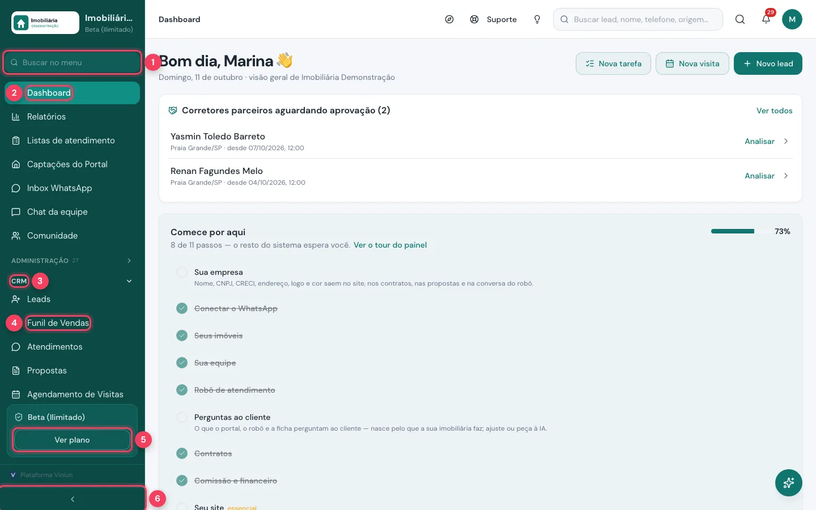The height and width of the screenshot is (510, 816).
Task: Toggle the Sua equipe step check
Action: tap(182, 363)
